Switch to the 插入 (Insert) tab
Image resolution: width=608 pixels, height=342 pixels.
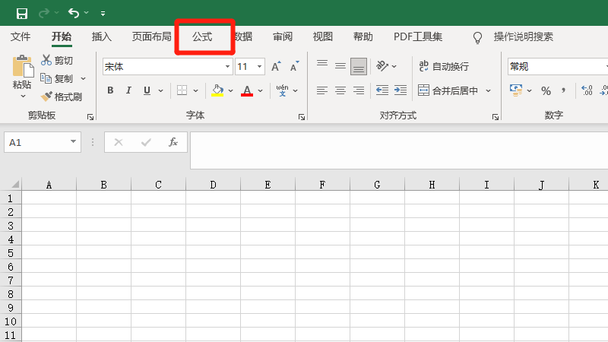(x=101, y=36)
